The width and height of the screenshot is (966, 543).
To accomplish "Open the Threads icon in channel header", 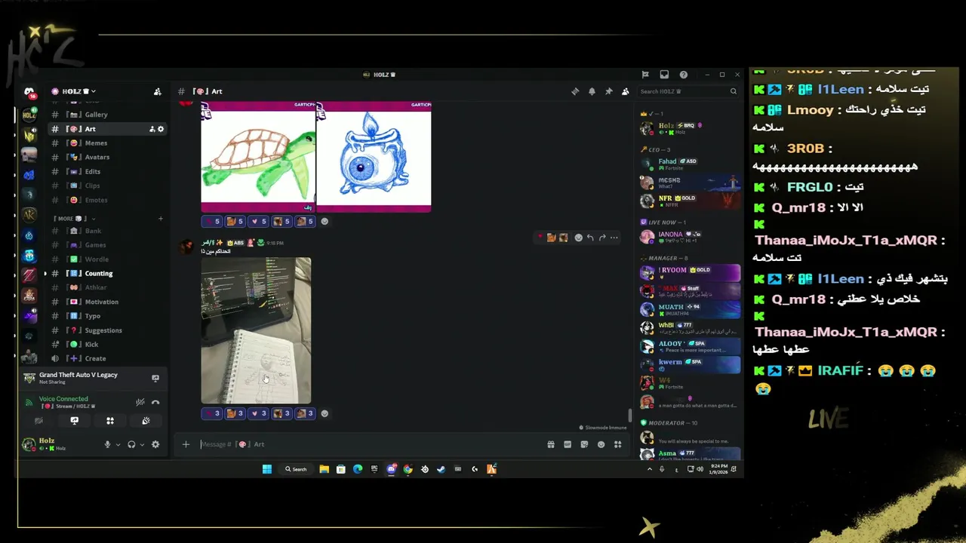I will [x=575, y=91].
